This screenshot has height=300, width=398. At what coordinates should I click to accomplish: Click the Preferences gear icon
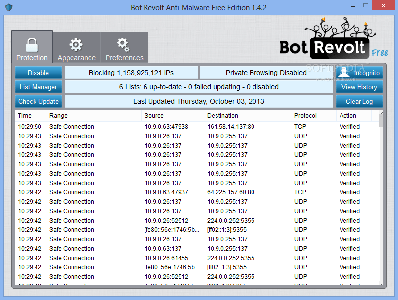[124, 44]
